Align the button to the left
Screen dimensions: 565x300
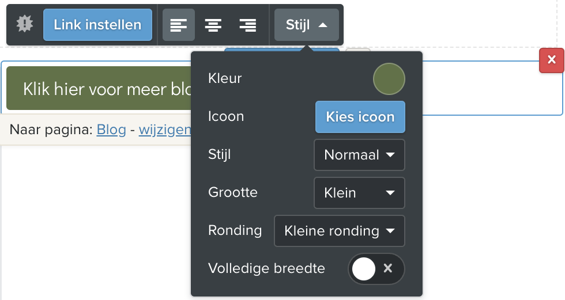(x=179, y=25)
